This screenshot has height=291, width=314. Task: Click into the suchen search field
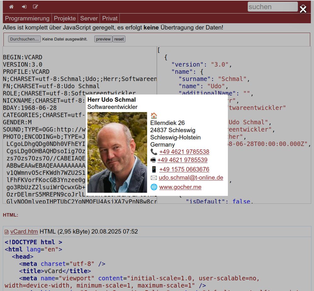pos(272,7)
